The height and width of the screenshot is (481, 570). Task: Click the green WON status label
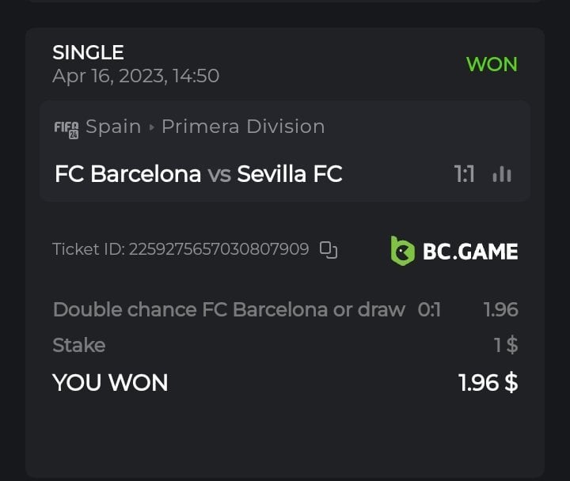(x=492, y=64)
